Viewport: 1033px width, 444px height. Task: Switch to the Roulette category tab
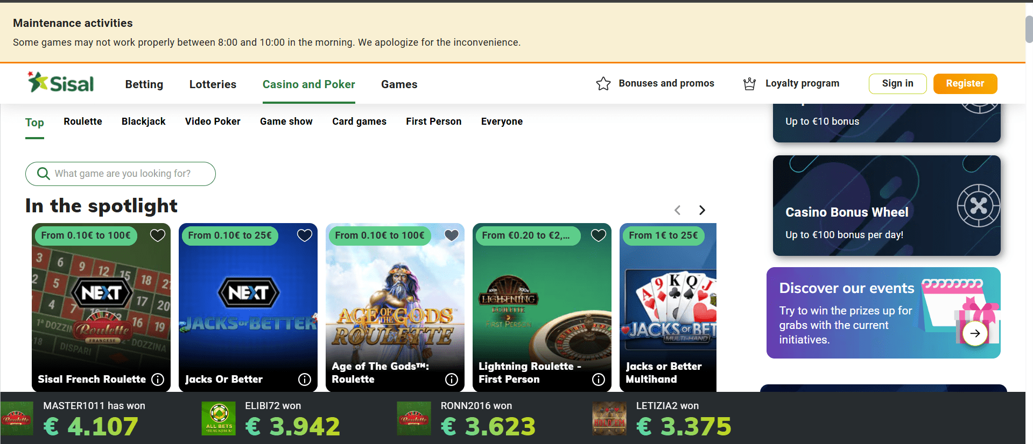[x=83, y=121]
